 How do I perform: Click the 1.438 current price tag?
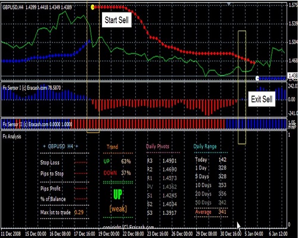point(293,76)
